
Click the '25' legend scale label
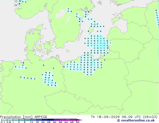(x=49, y=122)
